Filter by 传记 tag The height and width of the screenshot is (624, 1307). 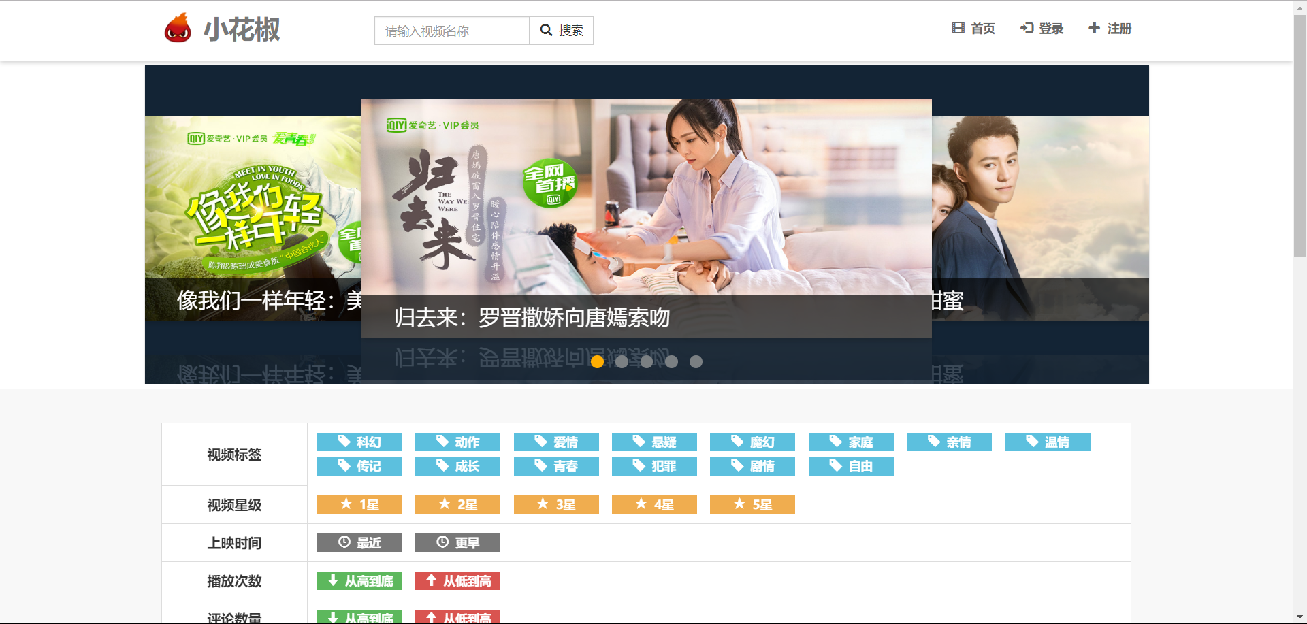pyautogui.click(x=359, y=466)
